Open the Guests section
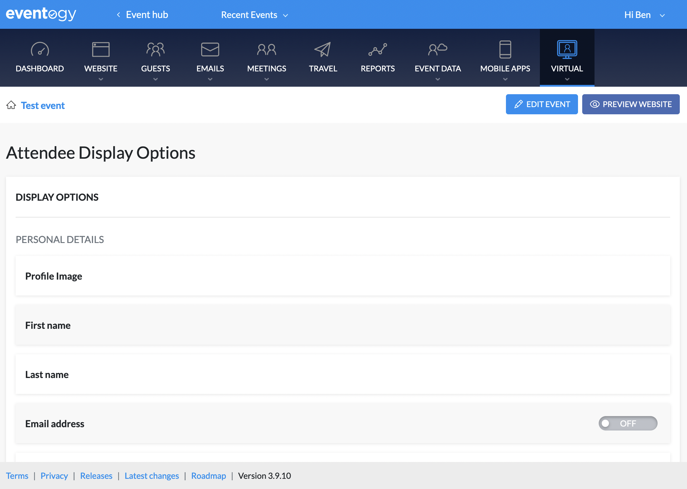The image size is (687, 489). tap(155, 57)
